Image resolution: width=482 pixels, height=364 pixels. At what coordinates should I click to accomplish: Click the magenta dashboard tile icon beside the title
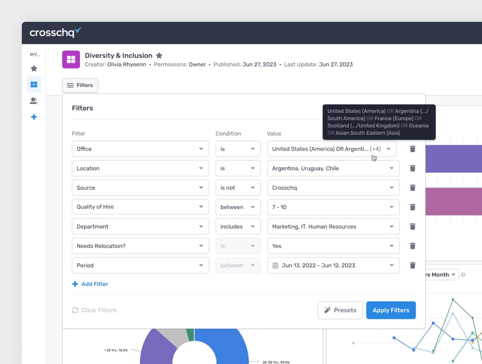coord(70,60)
